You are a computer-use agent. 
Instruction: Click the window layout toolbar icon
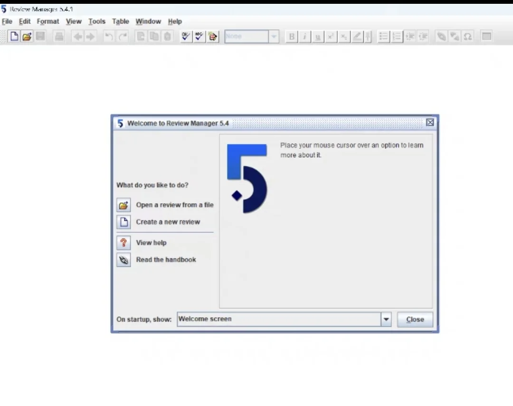[486, 36]
